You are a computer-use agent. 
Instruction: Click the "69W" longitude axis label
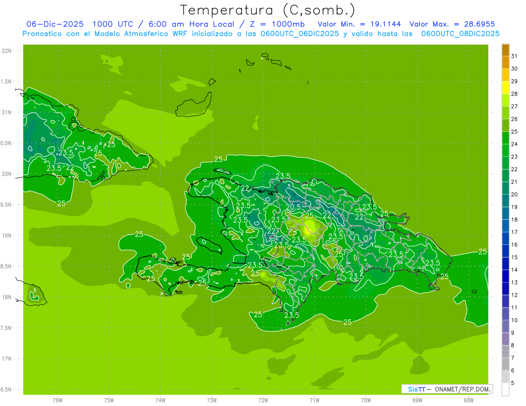417,400
